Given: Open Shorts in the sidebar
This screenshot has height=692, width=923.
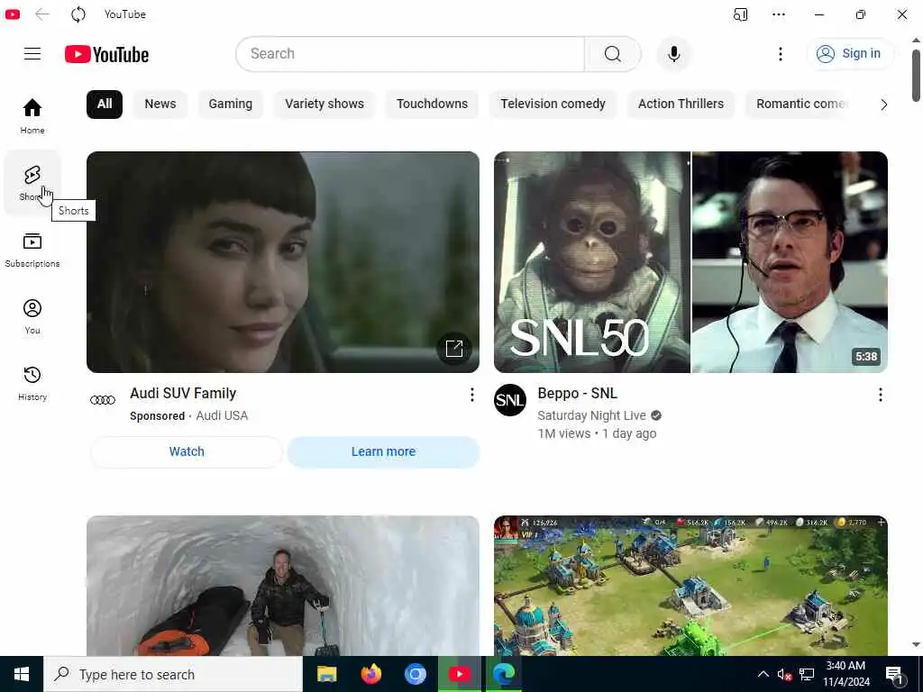Looking at the screenshot, I should point(32,183).
